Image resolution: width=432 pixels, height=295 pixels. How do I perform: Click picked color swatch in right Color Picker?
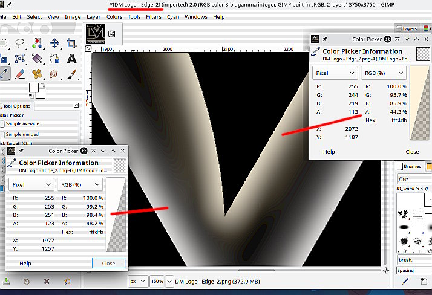[420, 103]
